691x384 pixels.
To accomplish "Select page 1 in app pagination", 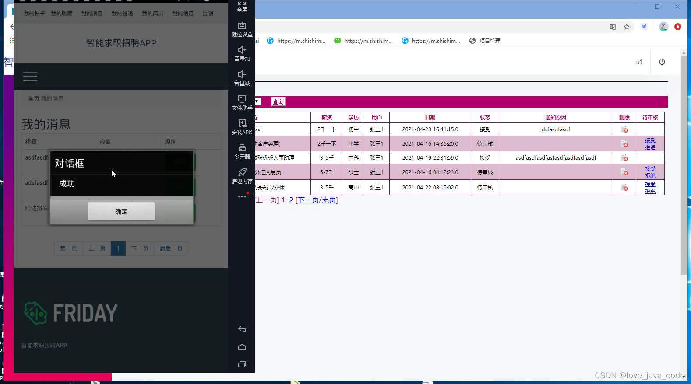I will (x=118, y=248).
